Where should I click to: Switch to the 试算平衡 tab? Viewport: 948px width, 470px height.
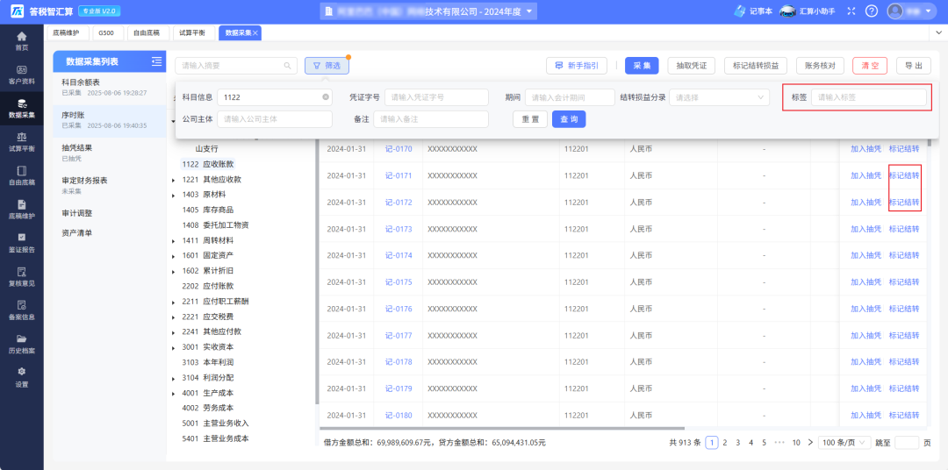tap(193, 33)
